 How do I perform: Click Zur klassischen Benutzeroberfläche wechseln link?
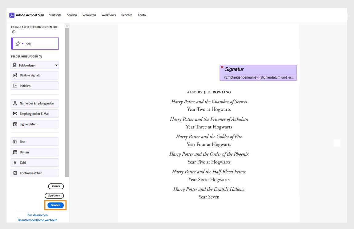[38, 218]
